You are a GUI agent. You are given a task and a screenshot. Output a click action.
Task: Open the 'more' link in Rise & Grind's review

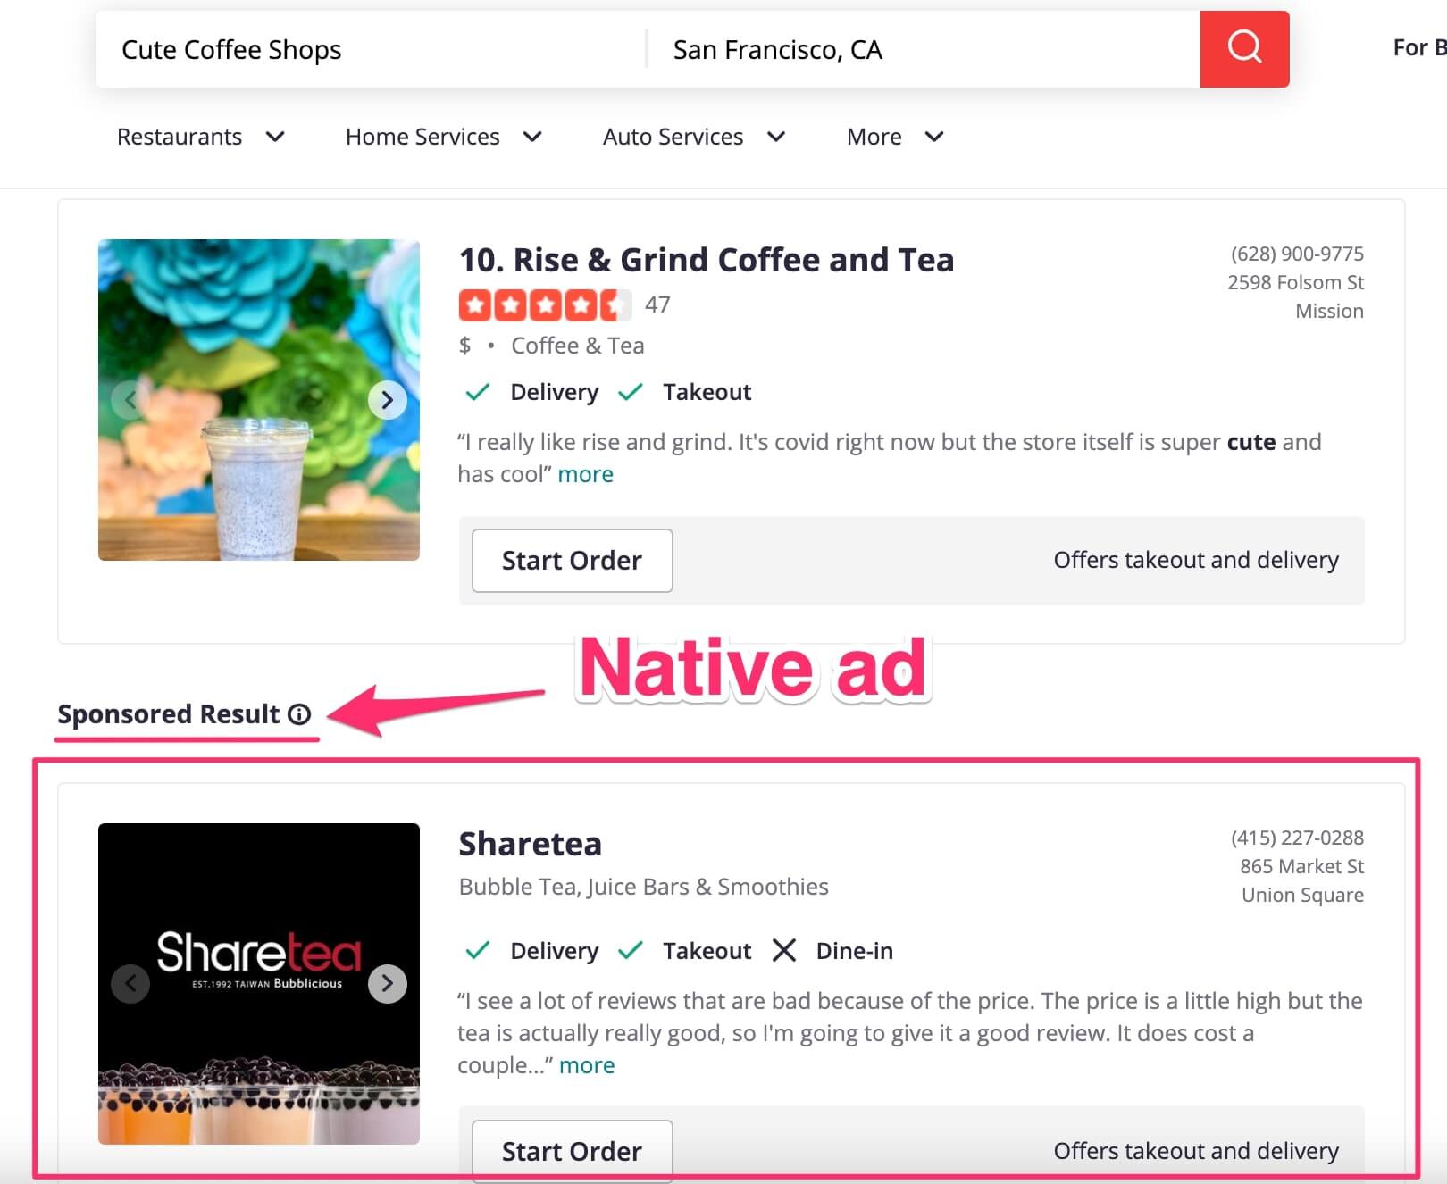[585, 473]
